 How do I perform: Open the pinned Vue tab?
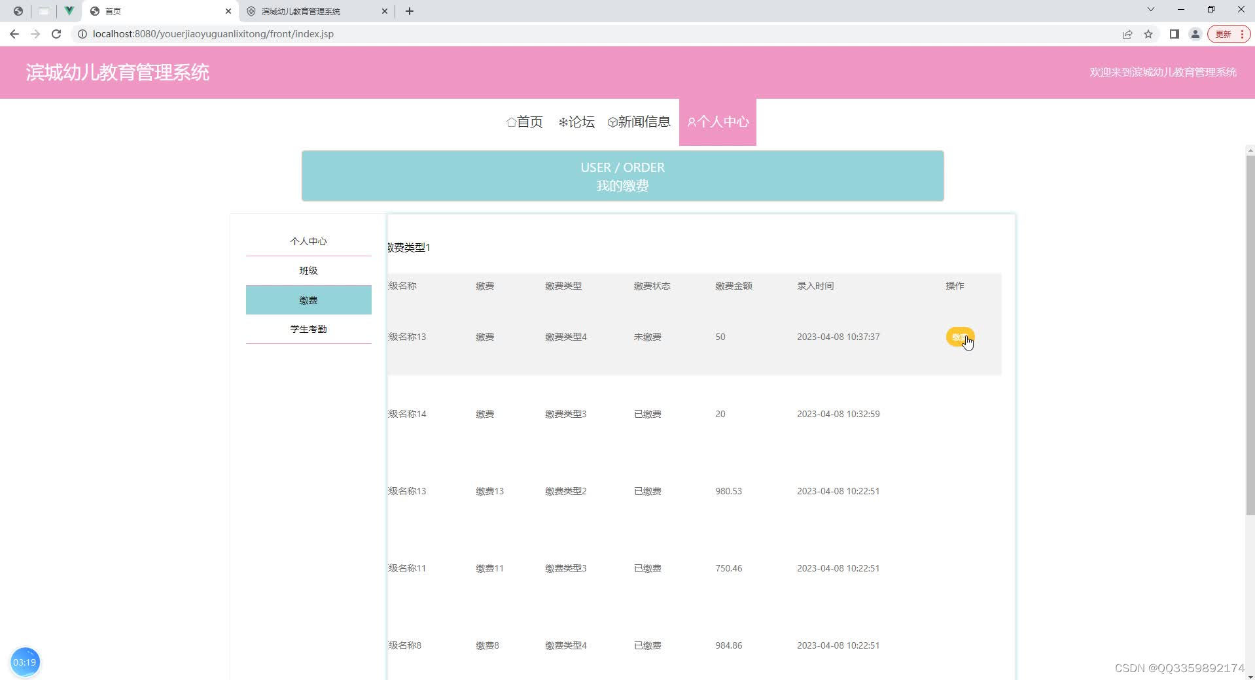(69, 11)
